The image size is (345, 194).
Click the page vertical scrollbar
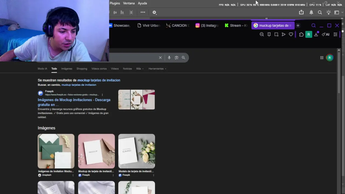coord(339,73)
